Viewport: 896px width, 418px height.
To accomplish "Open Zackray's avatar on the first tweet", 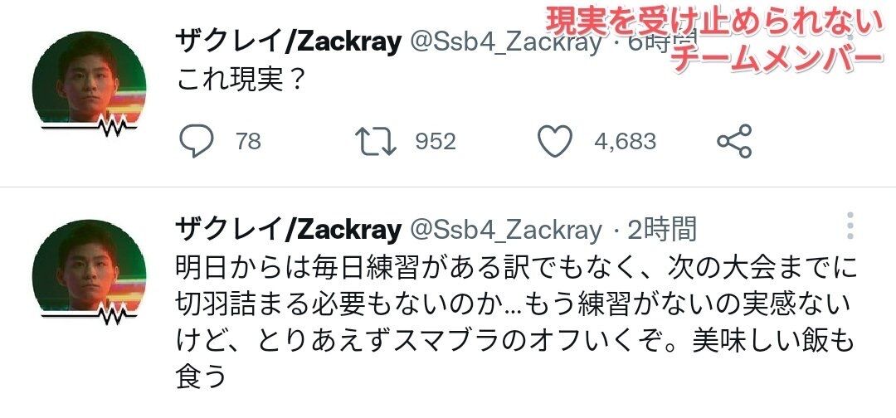I will (x=89, y=80).
